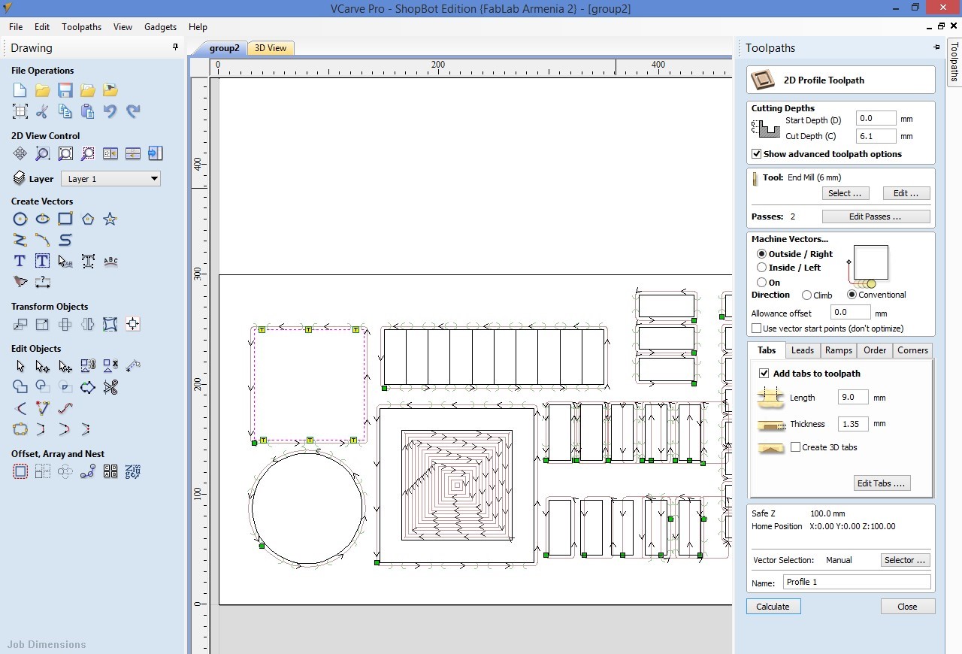Open the Text on Curve tool

click(110, 261)
